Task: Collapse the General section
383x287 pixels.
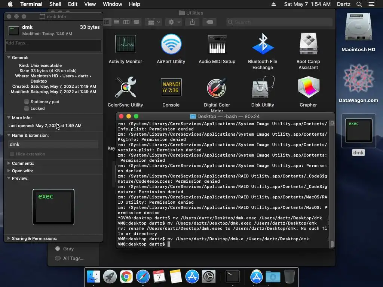Action: click(9, 58)
